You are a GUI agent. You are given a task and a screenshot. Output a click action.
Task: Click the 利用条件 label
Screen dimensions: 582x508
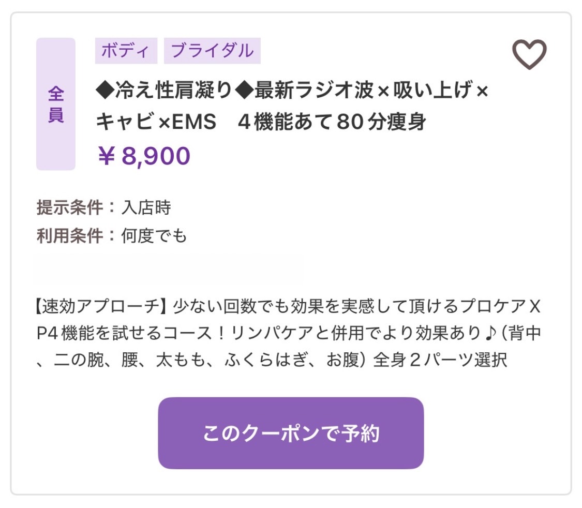[70, 235]
